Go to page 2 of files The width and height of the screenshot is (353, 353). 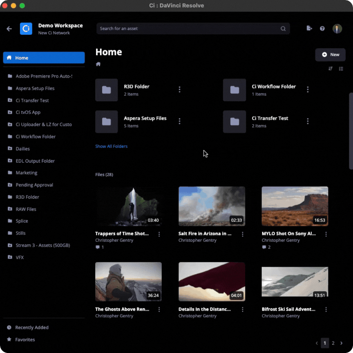click(x=333, y=343)
